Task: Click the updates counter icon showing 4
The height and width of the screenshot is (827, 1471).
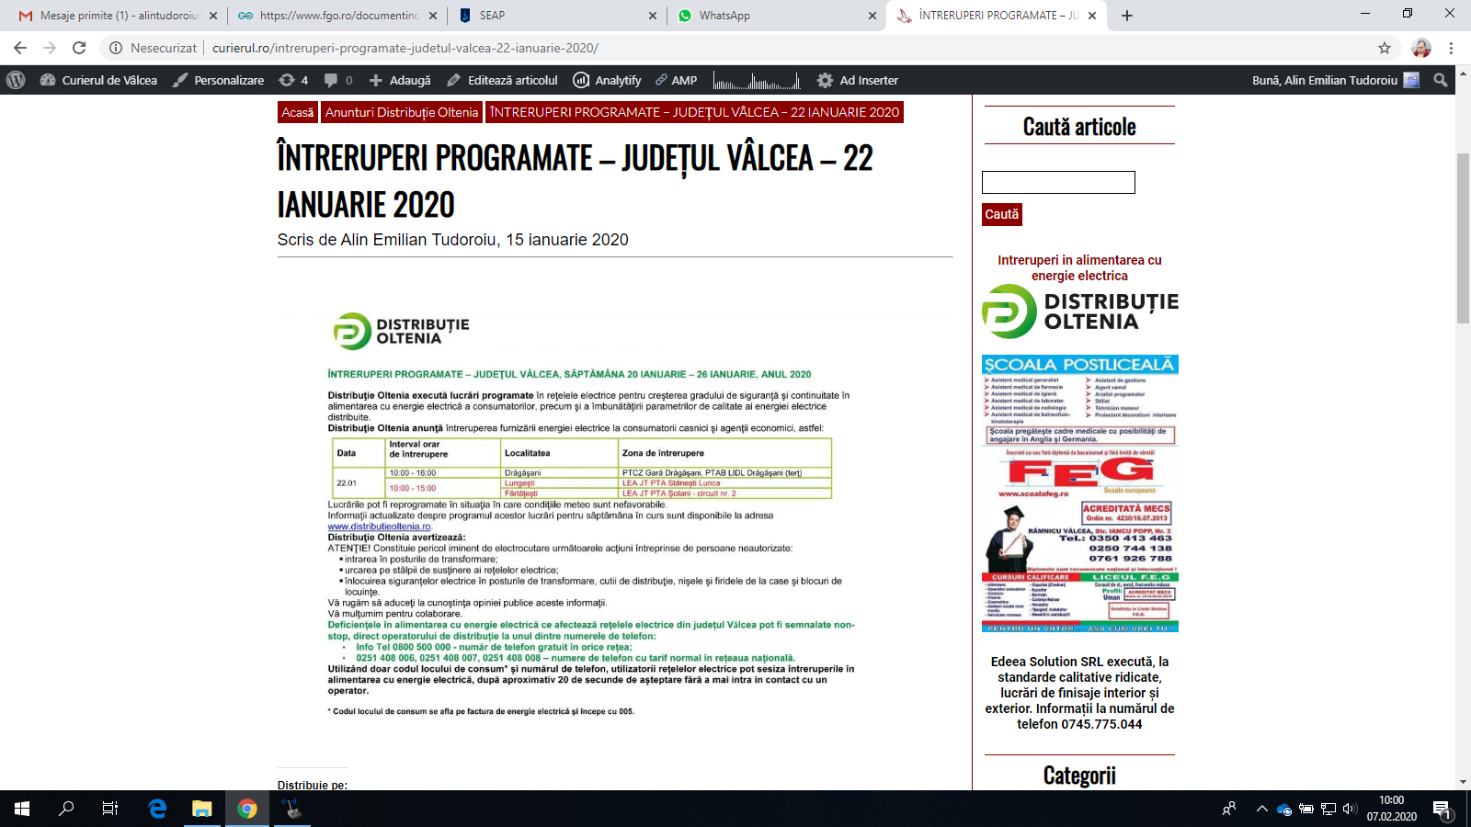Action: pyautogui.click(x=293, y=80)
